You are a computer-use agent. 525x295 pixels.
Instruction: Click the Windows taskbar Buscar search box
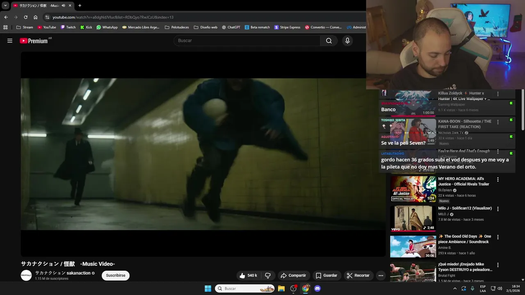(x=245, y=288)
